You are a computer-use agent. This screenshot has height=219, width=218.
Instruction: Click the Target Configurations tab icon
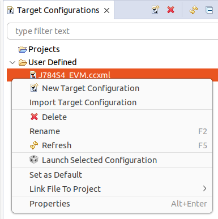[x=11, y=10]
